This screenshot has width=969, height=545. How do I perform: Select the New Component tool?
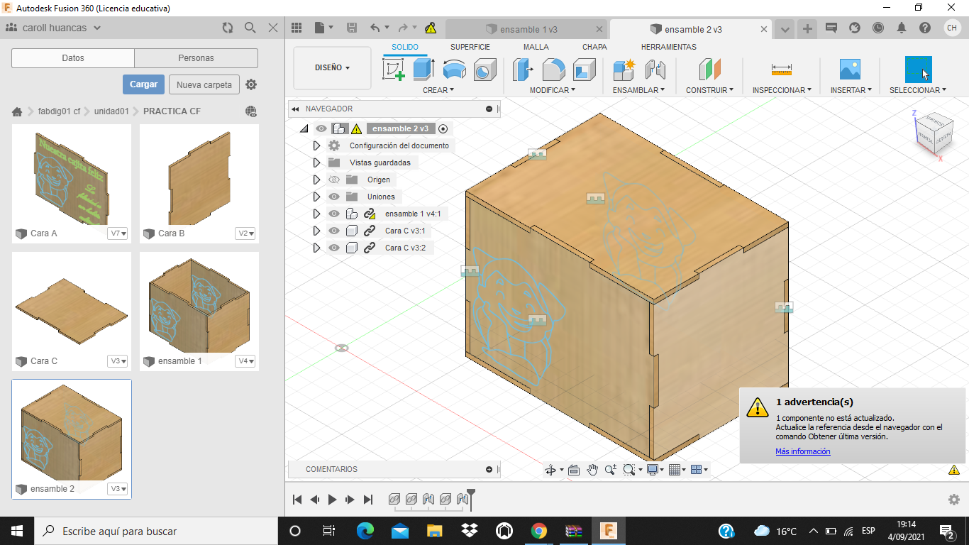pos(624,70)
